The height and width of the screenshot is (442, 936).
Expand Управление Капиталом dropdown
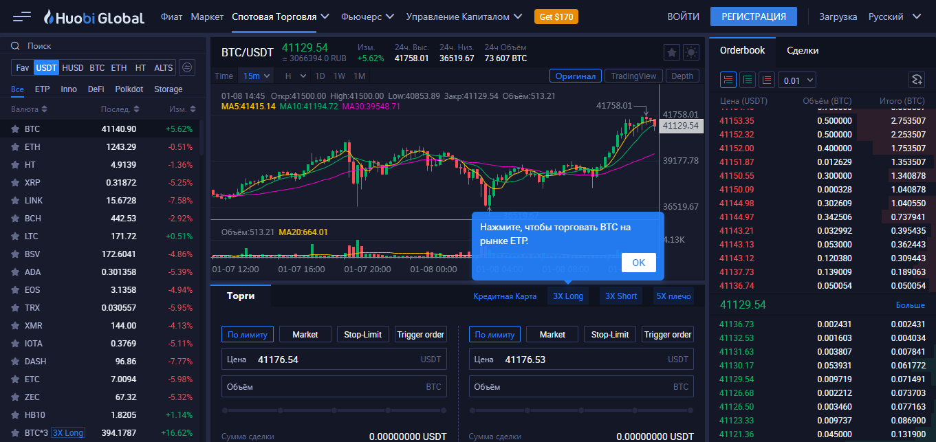(464, 16)
